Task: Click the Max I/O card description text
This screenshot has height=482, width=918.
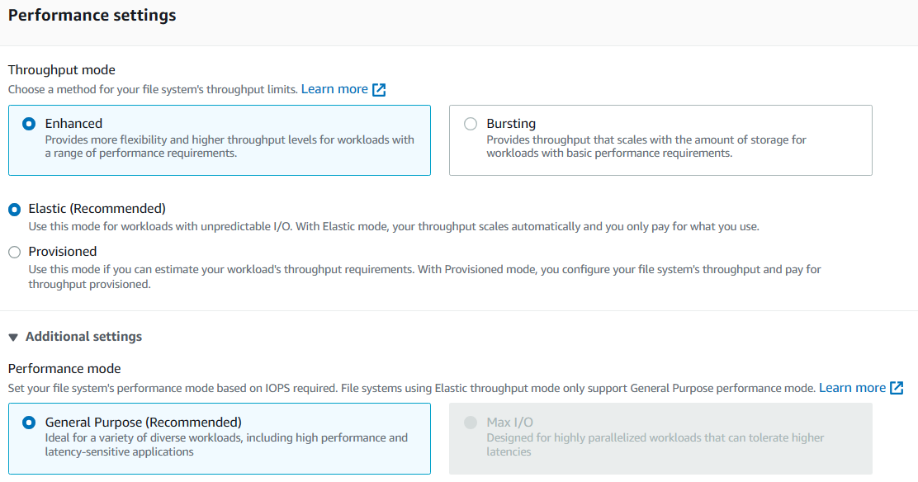Action: click(x=655, y=445)
